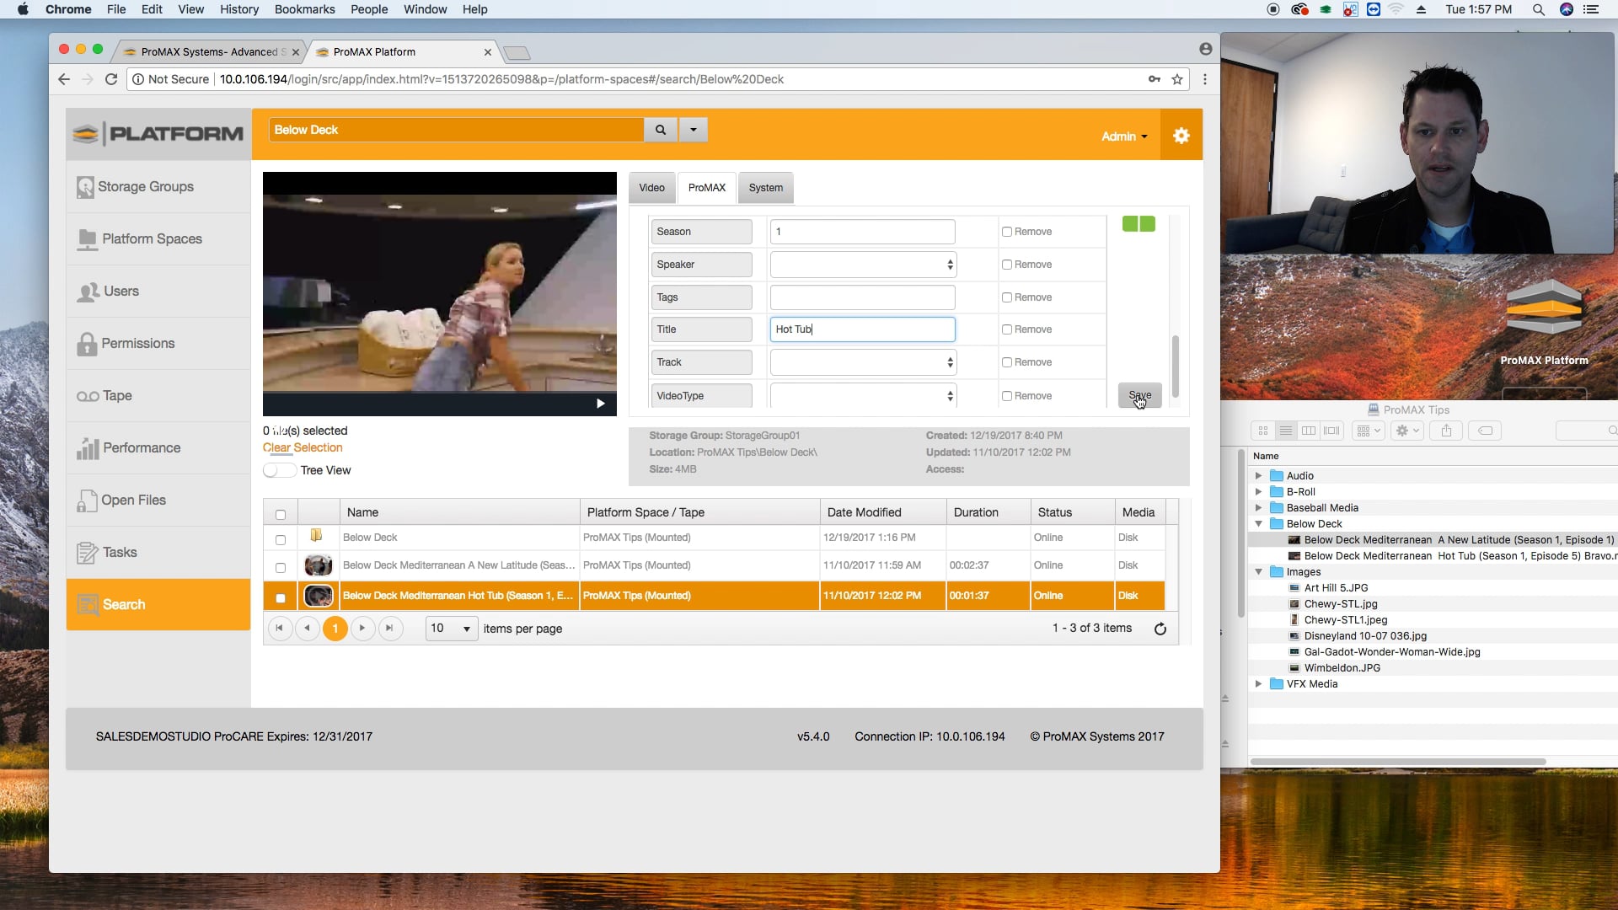Open the Bookmarks menu in Chrome
Screen dimensions: 1618x910
coord(303,9)
